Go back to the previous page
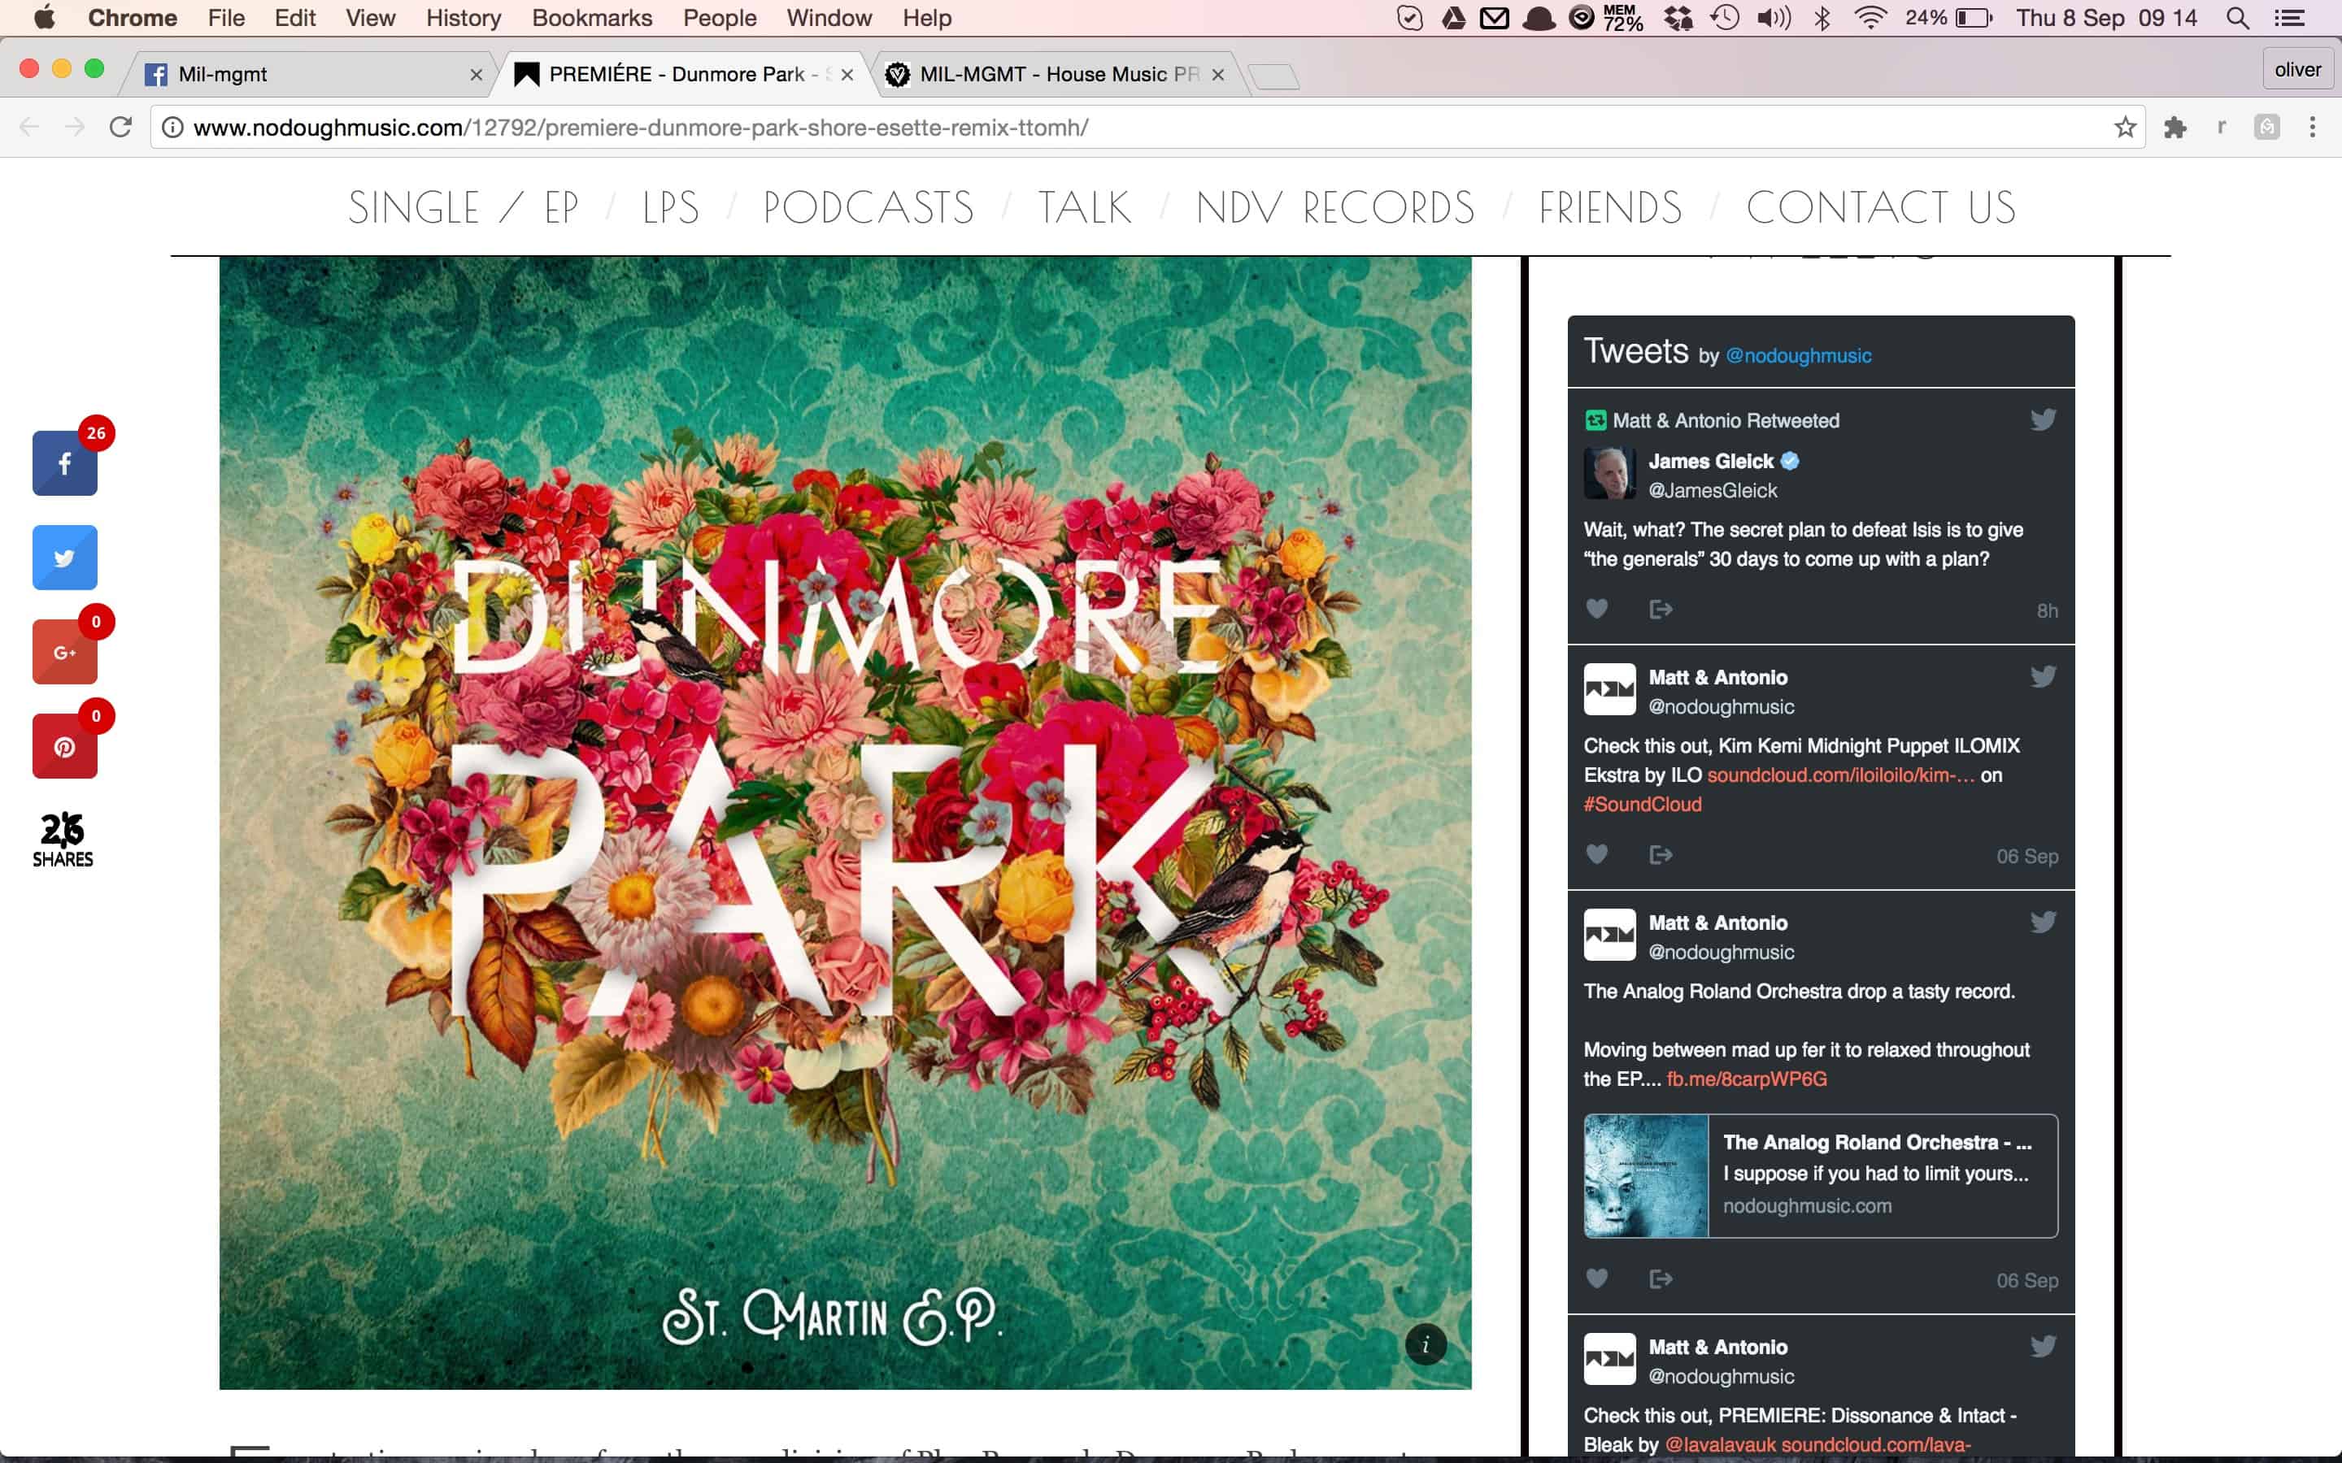 coord(30,127)
